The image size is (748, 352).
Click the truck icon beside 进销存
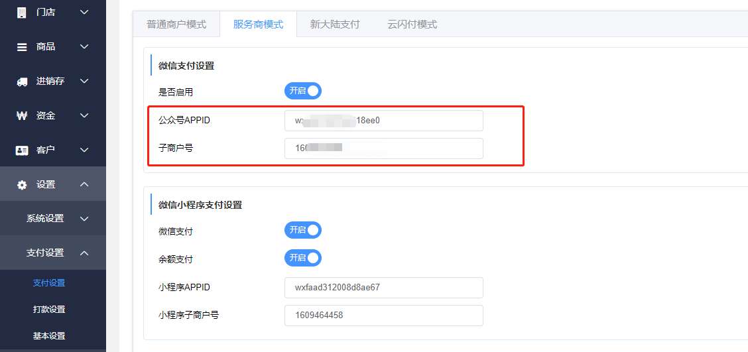pyautogui.click(x=22, y=82)
